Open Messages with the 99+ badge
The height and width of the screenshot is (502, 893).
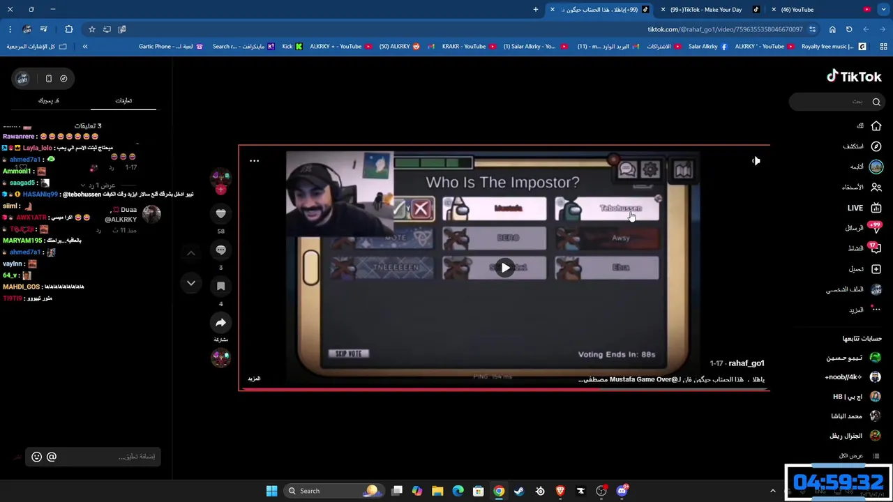[x=864, y=228]
